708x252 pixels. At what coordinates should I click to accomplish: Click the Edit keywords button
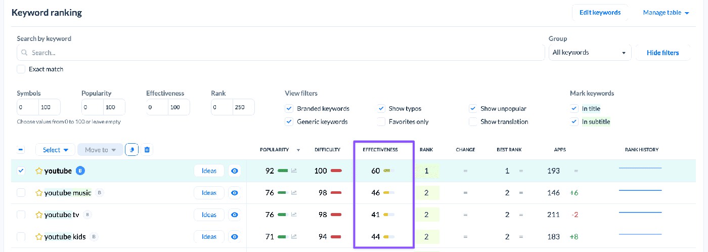600,13
